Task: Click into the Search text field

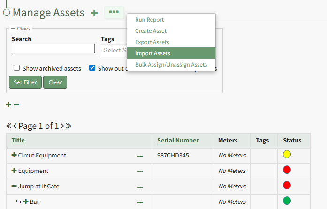Action: coord(53,49)
